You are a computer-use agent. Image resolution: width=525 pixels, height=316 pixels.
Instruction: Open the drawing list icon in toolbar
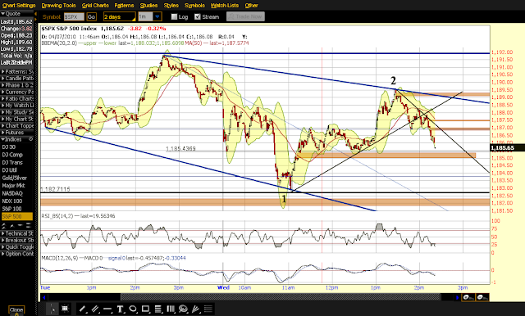tap(208, 309)
